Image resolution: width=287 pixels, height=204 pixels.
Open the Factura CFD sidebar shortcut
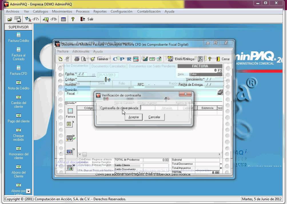(19, 70)
